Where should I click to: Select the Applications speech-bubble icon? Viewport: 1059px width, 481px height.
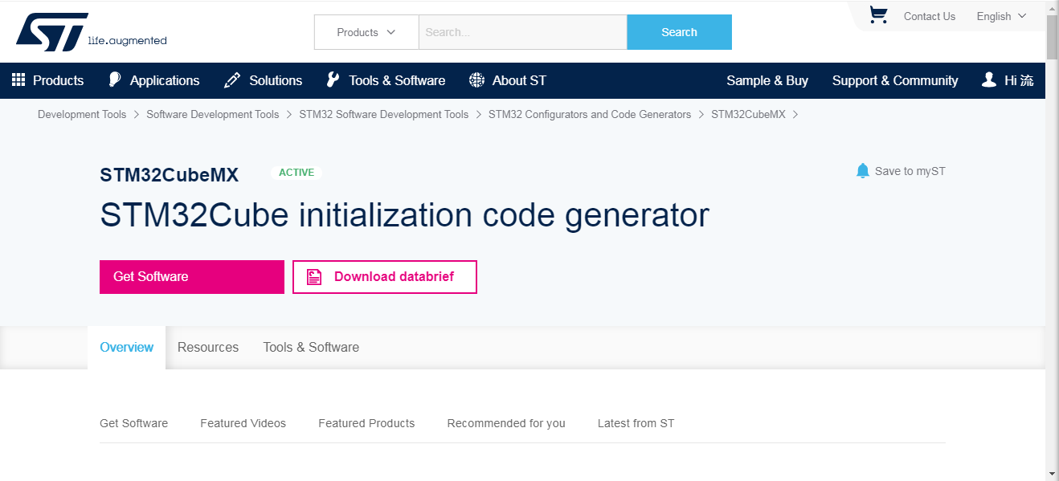(x=114, y=79)
